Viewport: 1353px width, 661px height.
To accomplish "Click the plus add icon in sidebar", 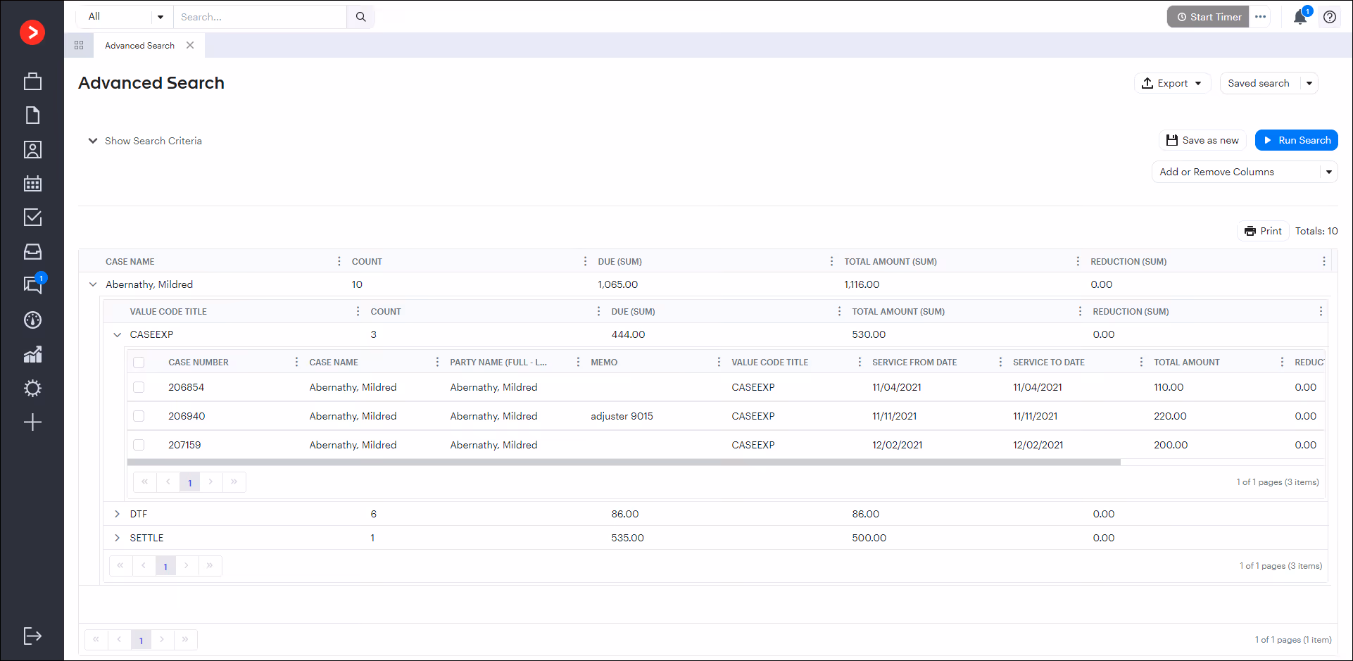I will tap(32, 422).
